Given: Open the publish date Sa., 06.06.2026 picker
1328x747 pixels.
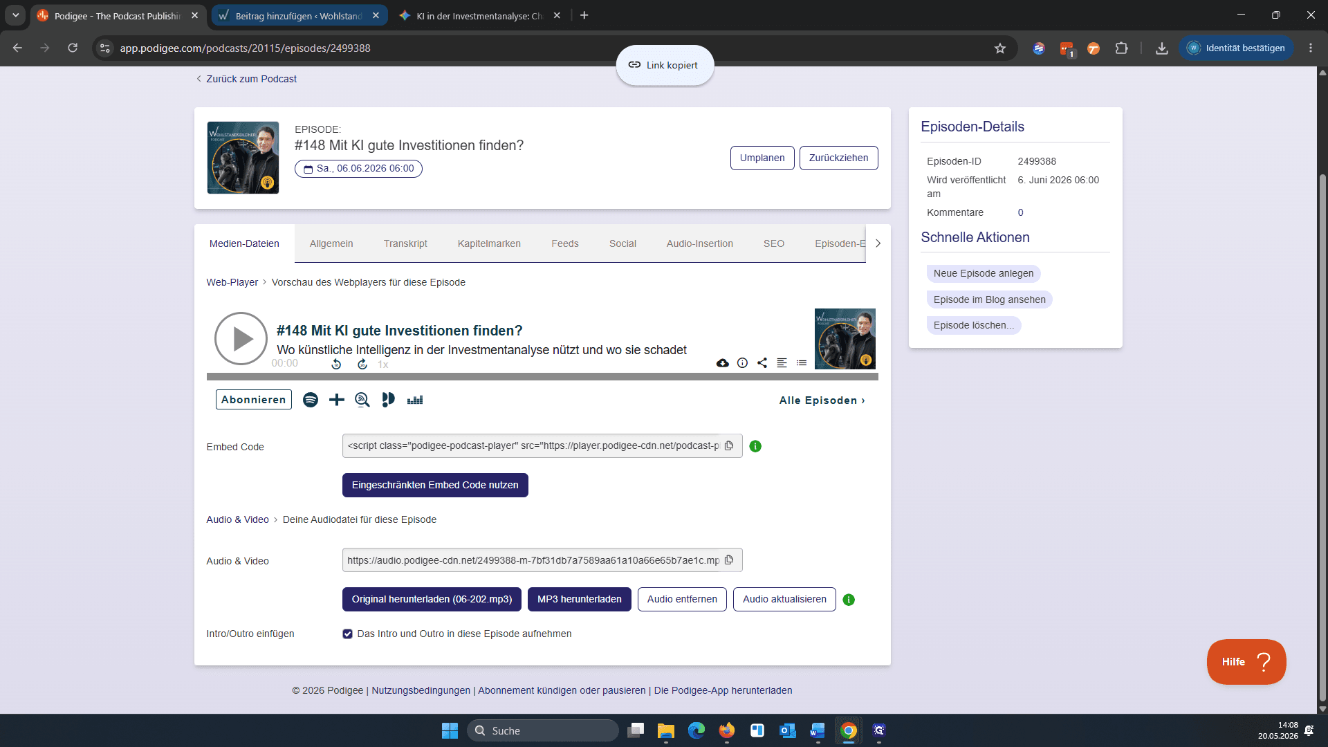Looking at the screenshot, I should (358, 169).
